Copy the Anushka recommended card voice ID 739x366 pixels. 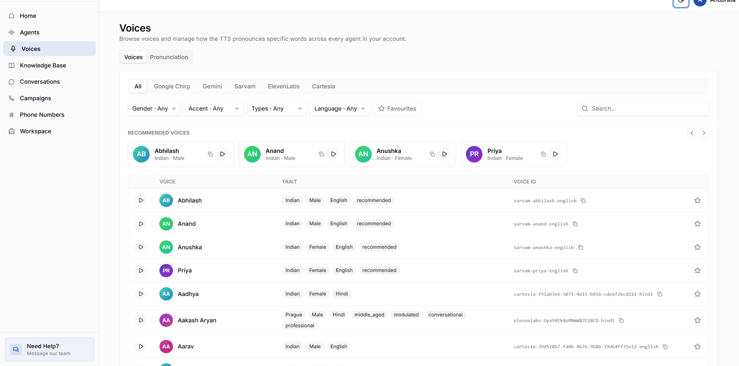click(x=432, y=154)
